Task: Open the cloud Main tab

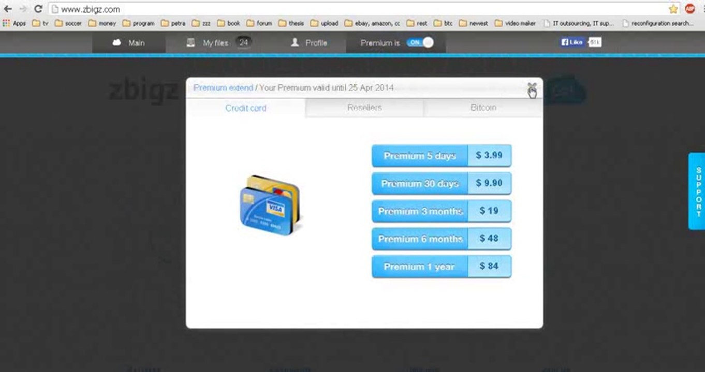Action: coord(129,43)
